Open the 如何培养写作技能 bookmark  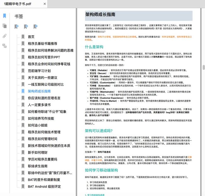coord(41,118)
